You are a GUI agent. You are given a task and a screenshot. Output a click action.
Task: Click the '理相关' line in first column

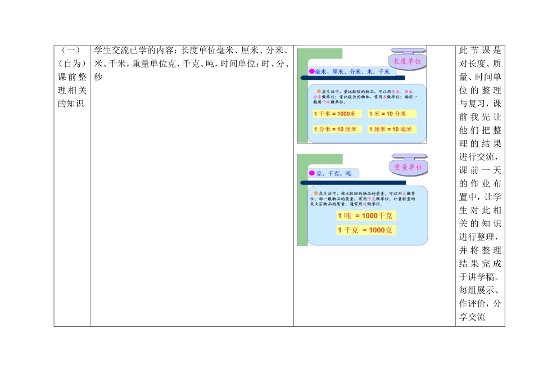(72, 91)
